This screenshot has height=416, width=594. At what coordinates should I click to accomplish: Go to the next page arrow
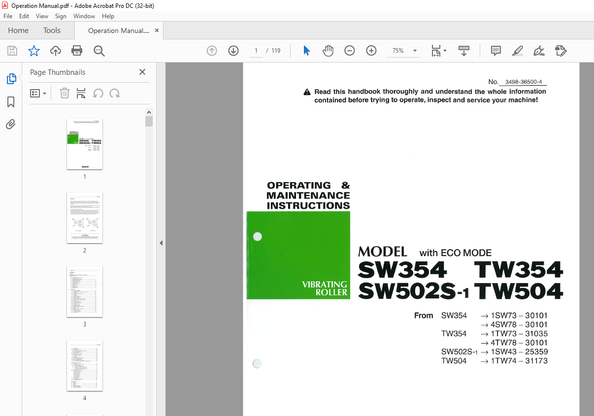click(x=233, y=51)
